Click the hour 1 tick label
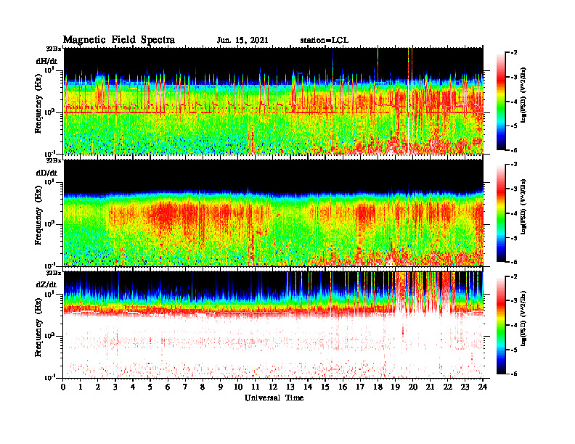Image resolution: width=575 pixels, height=444 pixels. 81,387
